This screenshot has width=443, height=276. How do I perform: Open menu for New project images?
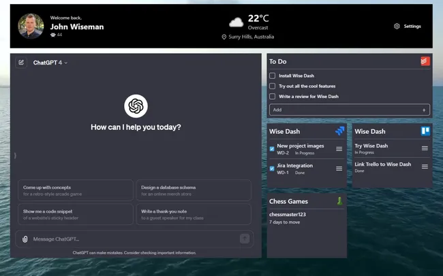pyautogui.click(x=339, y=149)
